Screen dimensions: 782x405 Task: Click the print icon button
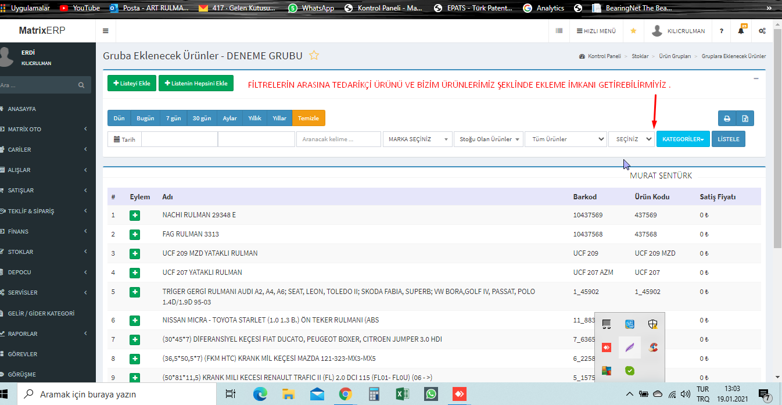(x=727, y=119)
